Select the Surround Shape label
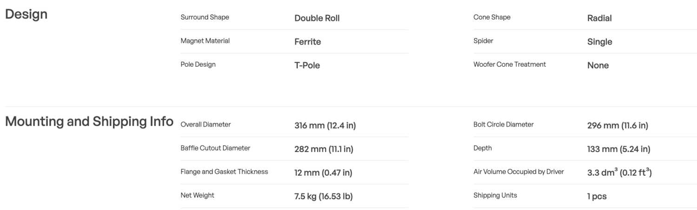697x210 pixels. pos(204,18)
